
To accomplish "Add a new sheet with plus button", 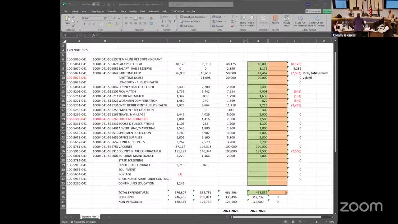I will click(109, 217).
